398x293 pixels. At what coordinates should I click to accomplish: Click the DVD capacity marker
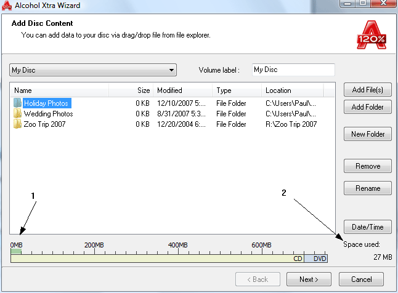click(320, 259)
